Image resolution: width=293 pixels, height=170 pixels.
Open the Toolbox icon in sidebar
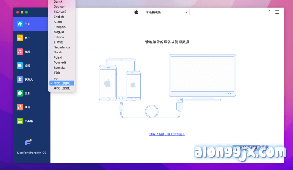tap(20, 121)
